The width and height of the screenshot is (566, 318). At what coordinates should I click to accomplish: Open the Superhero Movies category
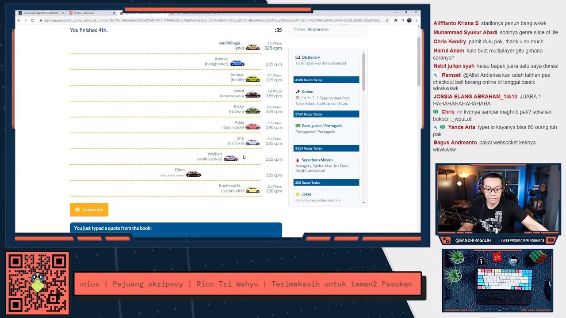(x=317, y=160)
